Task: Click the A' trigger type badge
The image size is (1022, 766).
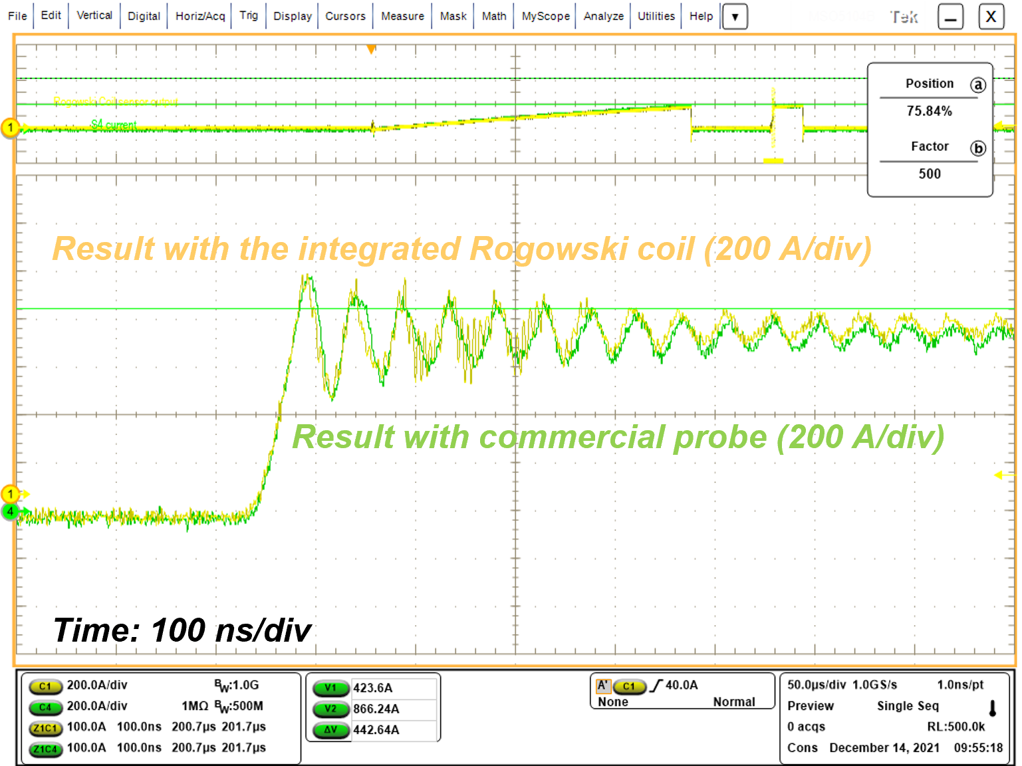Action: [x=602, y=686]
